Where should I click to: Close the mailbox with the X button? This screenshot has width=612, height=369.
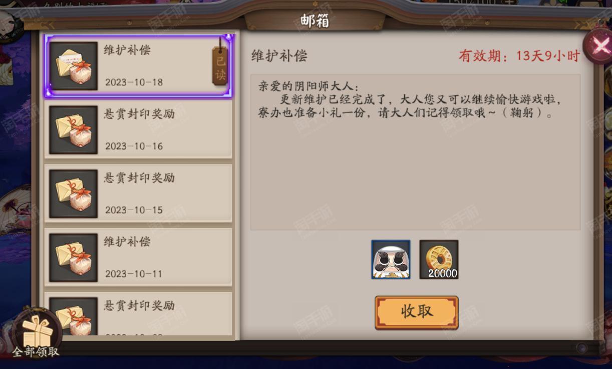point(599,46)
